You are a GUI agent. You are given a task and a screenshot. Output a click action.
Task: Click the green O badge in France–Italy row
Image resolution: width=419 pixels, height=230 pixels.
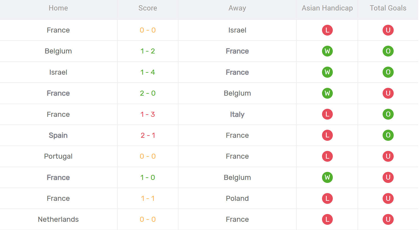[388, 114]
